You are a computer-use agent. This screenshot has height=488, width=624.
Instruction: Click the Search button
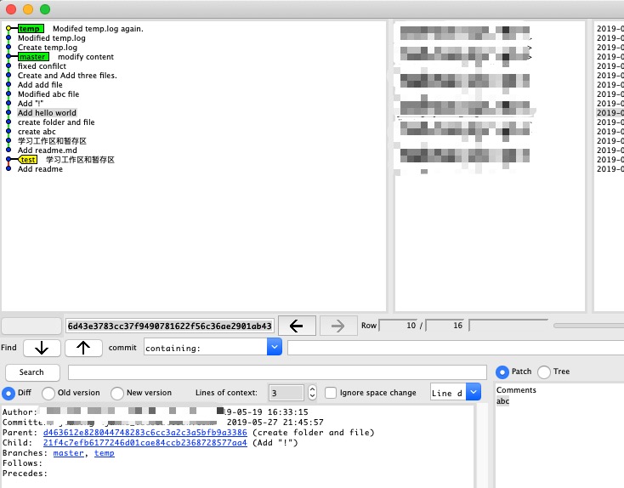pyautogui.click(x=31, y=372)
